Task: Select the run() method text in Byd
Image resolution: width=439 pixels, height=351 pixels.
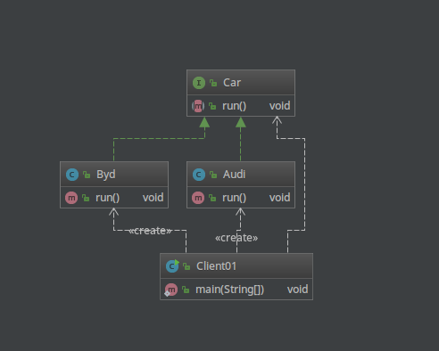Action: click(x=108, y=198)
